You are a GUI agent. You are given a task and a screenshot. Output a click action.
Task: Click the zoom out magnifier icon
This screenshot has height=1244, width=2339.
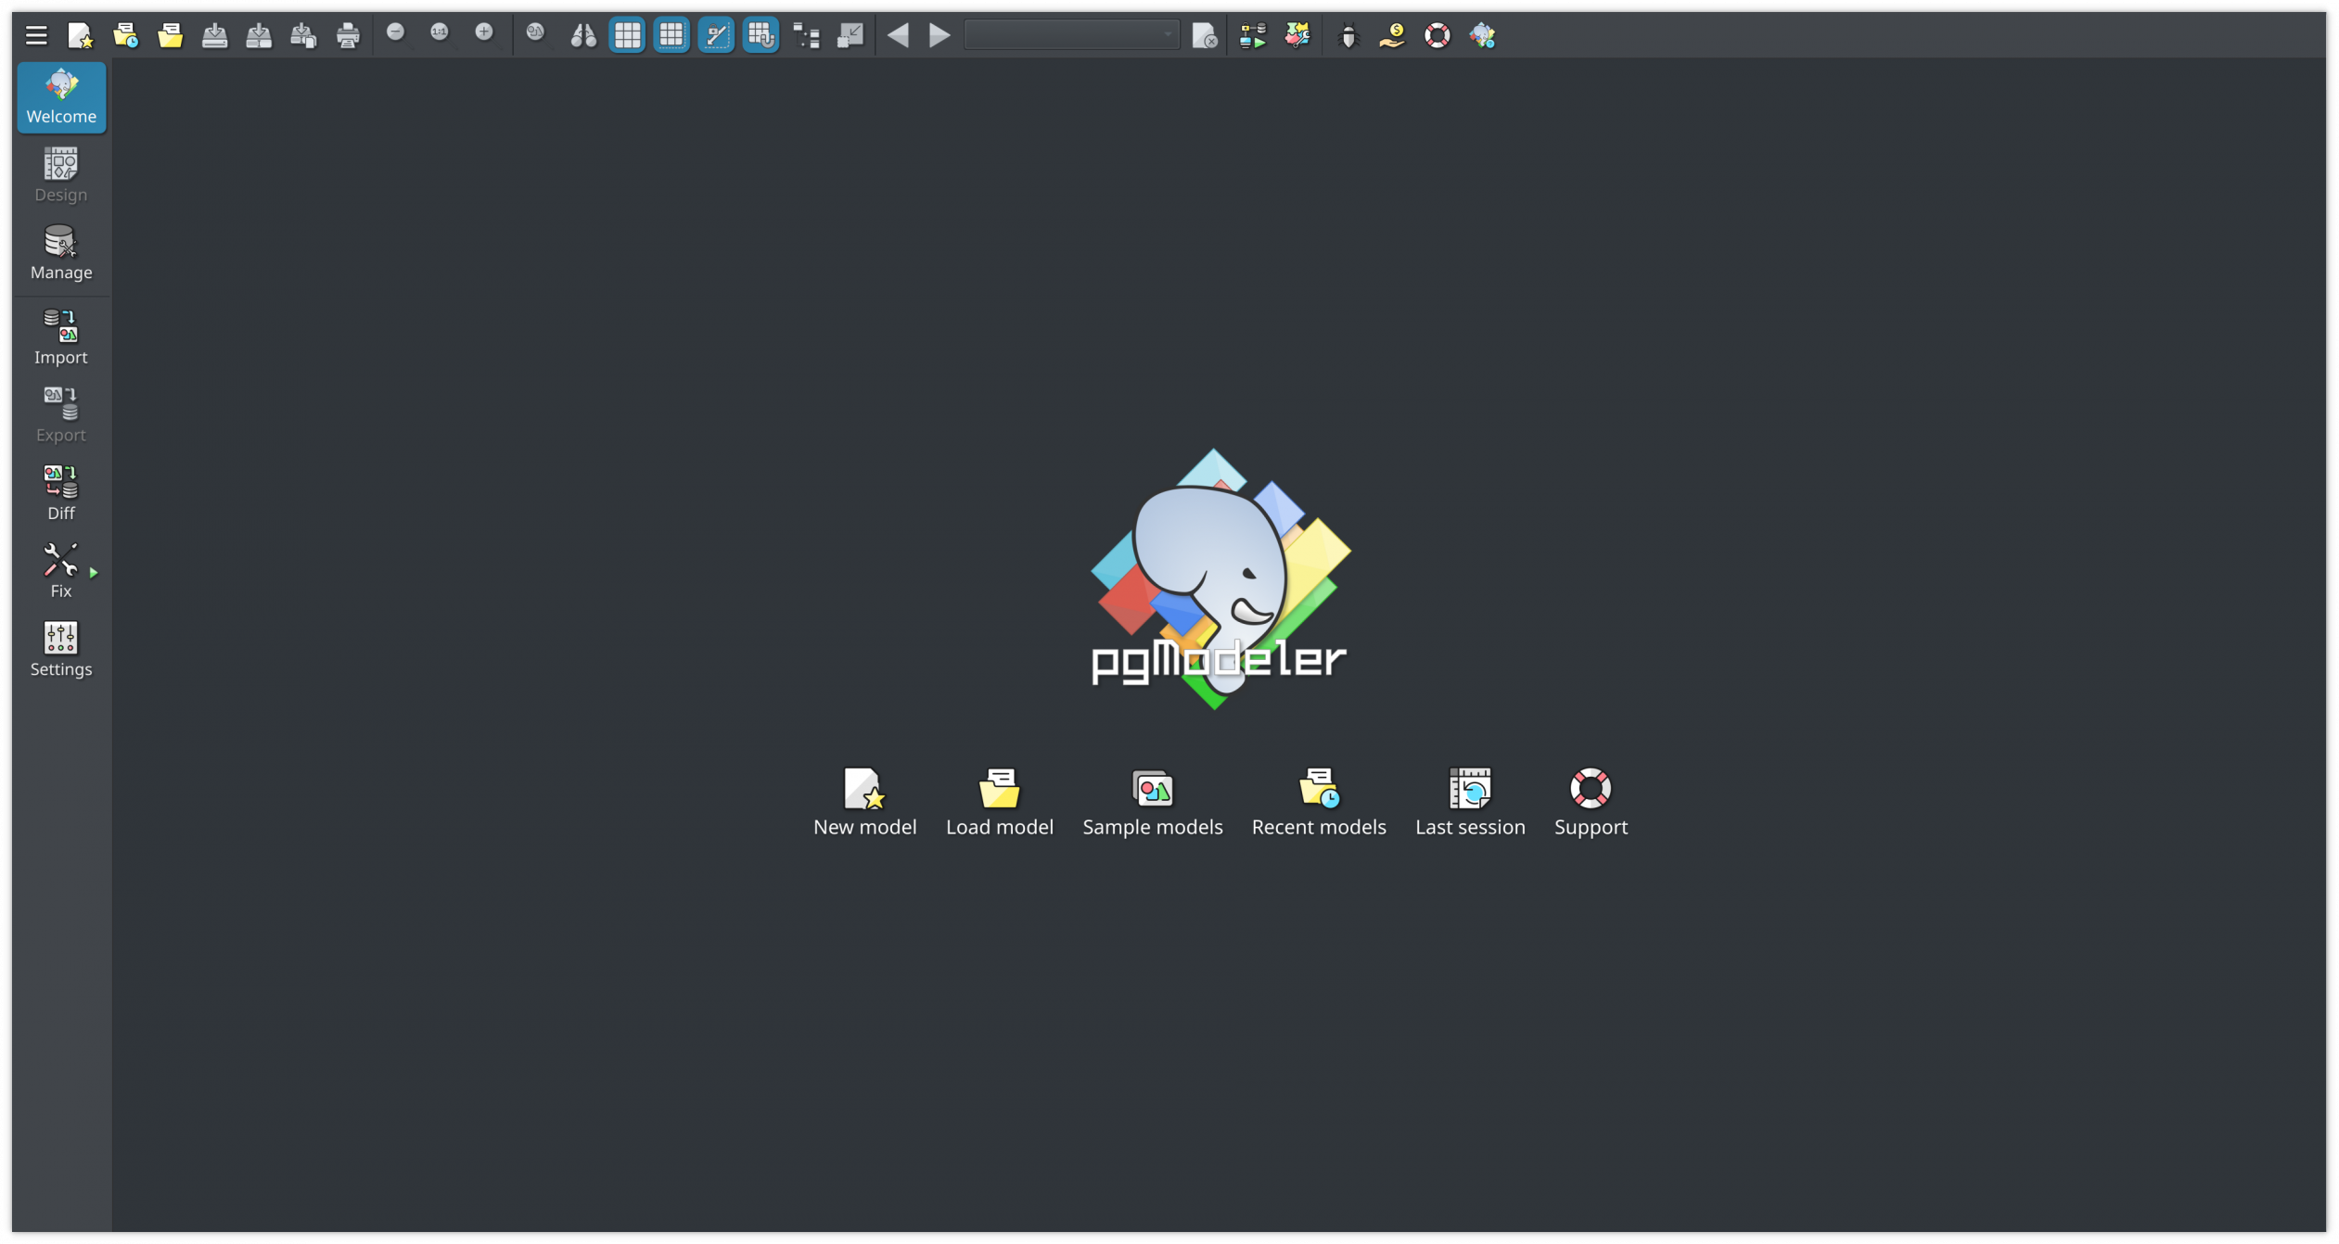coord(396,33)
